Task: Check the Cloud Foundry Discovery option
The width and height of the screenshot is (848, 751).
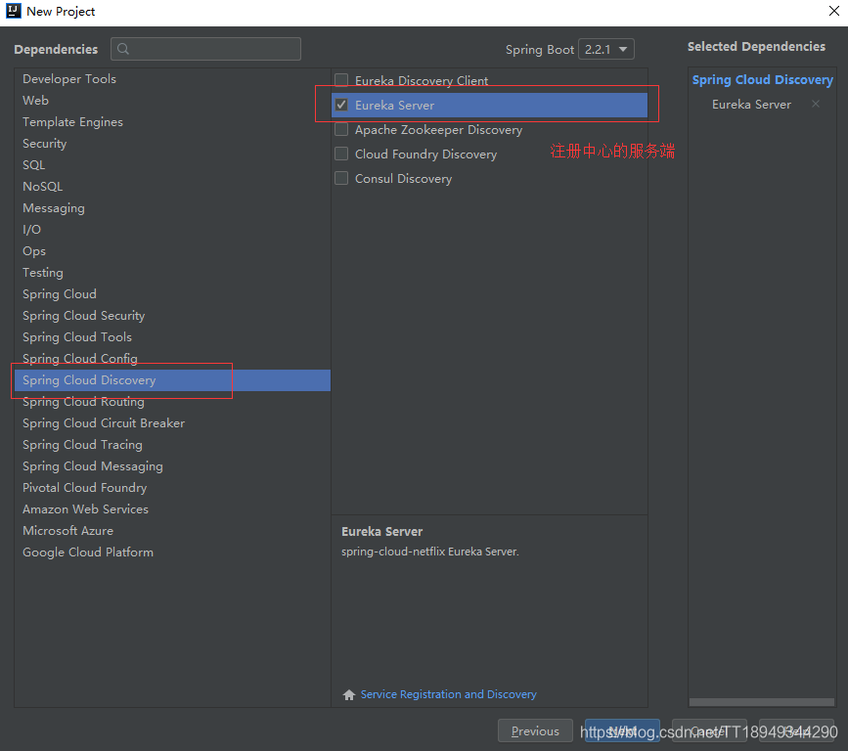Action: (341, 155)
